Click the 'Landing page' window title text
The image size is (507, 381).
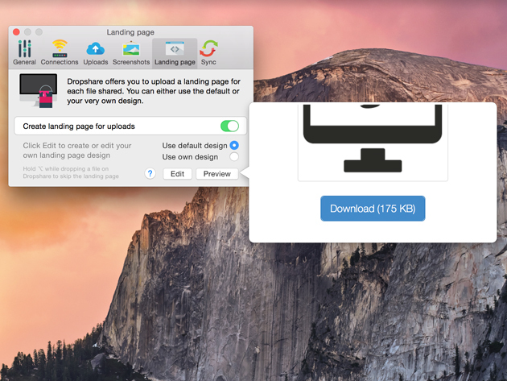[130, 32]
